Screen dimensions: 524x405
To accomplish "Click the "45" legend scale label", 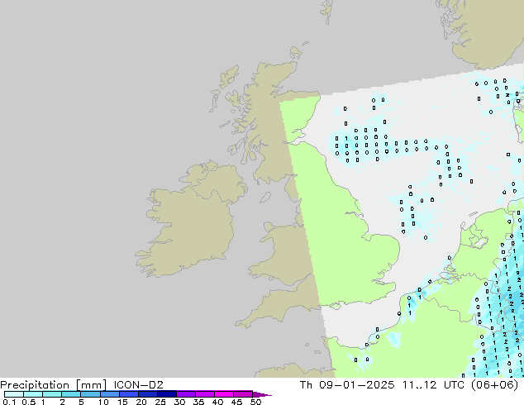I will pos(236,402).
